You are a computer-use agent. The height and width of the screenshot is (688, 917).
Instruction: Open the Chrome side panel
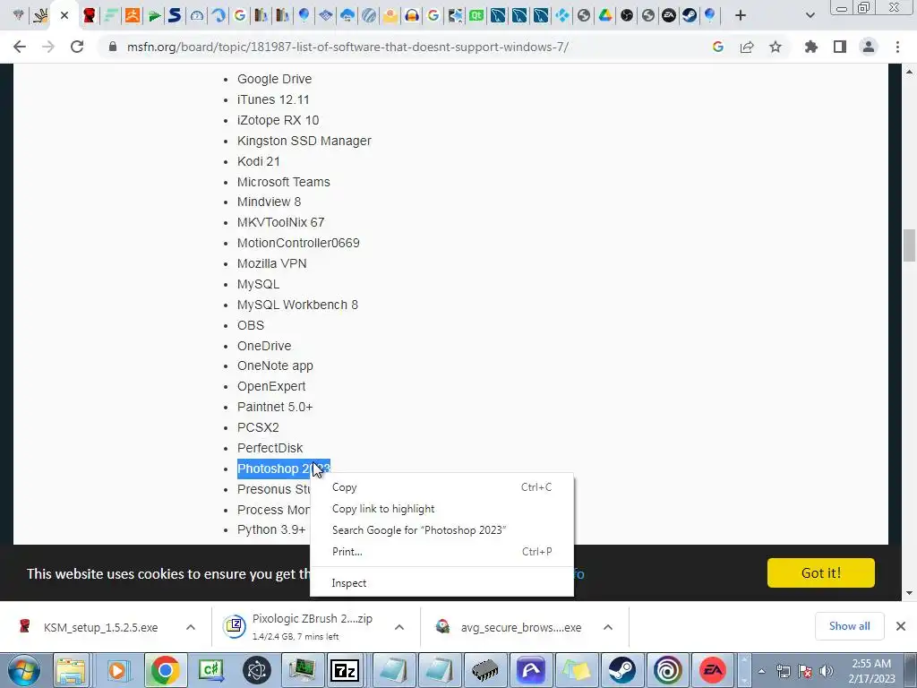coord(839,47)
